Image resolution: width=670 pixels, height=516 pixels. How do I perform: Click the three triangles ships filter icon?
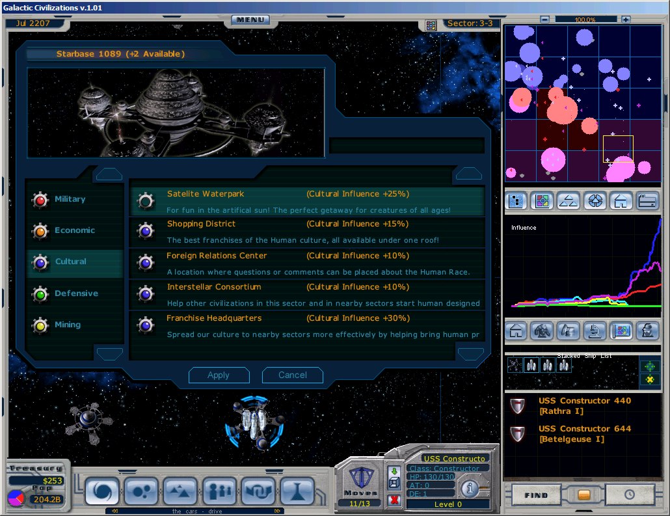(569, 200)
